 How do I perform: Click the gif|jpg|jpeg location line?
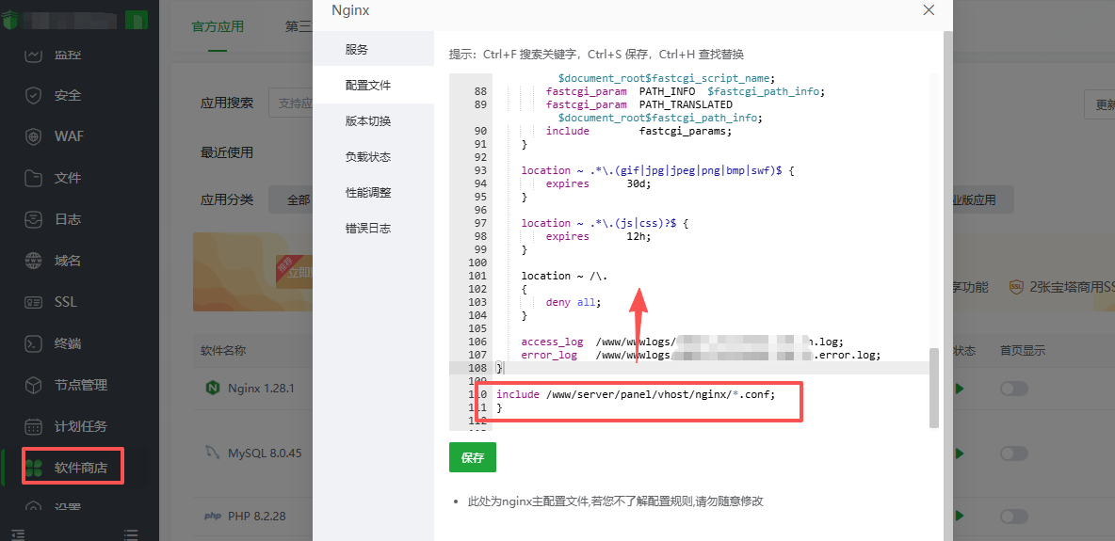coord(657,170)
